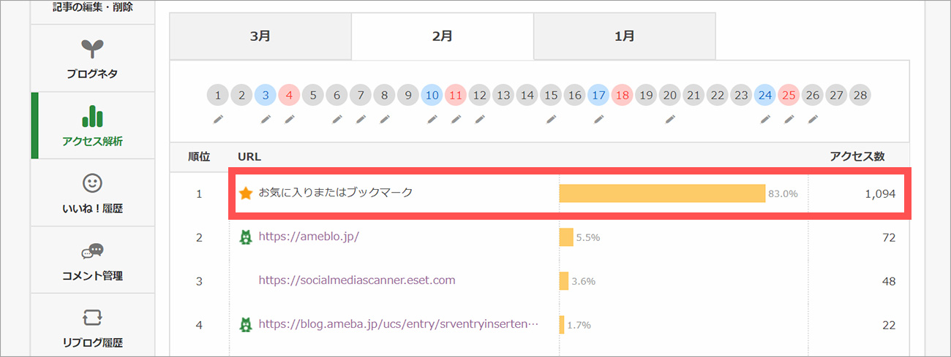Click the 83.0% access bar
Viewport: 951px width, 357px height.
662,193
